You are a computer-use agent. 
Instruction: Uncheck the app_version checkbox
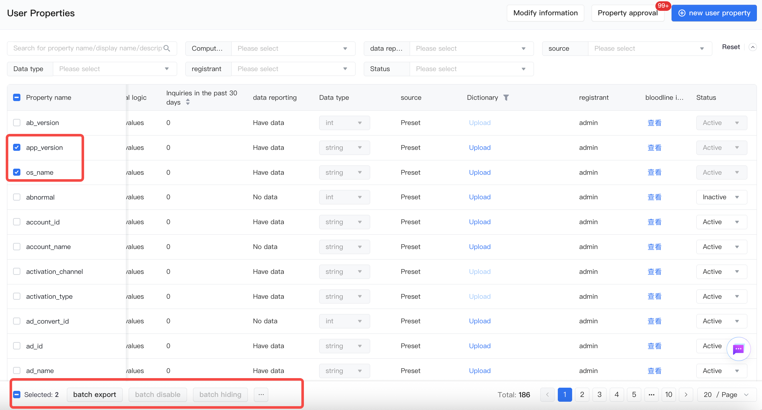tap(17, 147)
